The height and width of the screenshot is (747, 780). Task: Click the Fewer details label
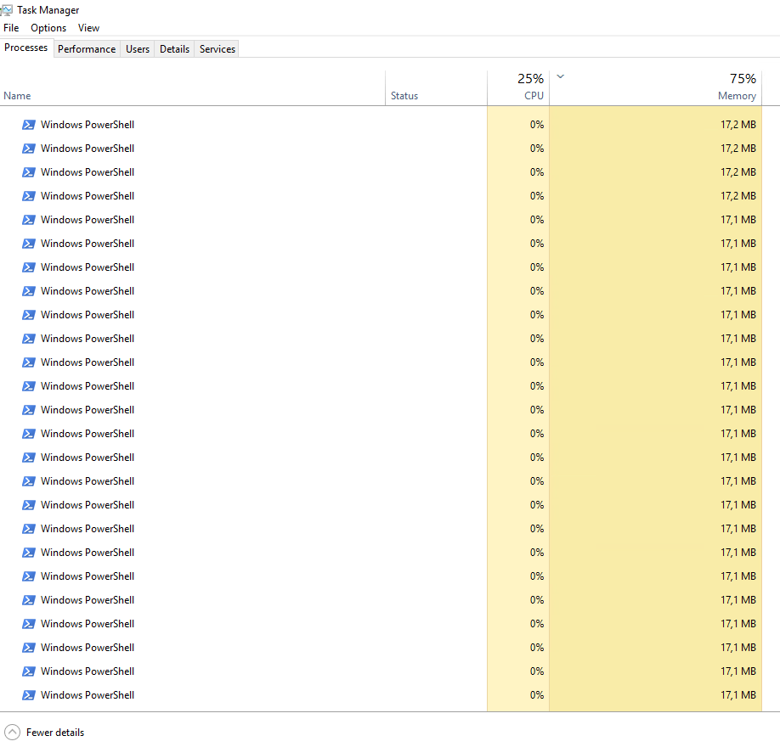tap(55, 732)
